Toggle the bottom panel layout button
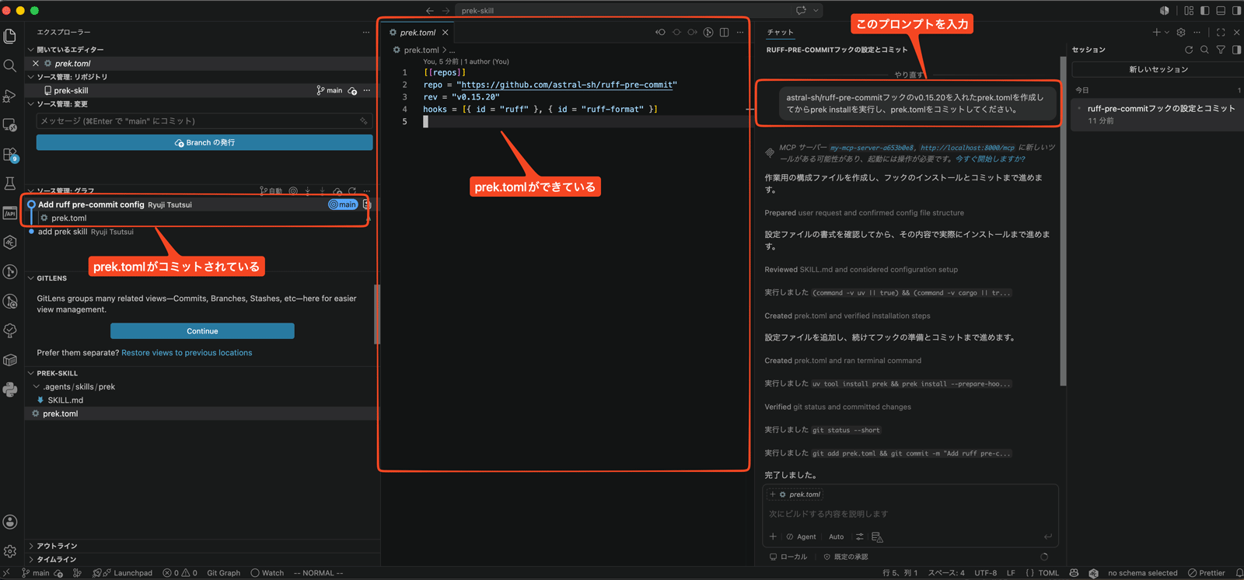Screen dimensions: 1244x580 [1221, 10]
